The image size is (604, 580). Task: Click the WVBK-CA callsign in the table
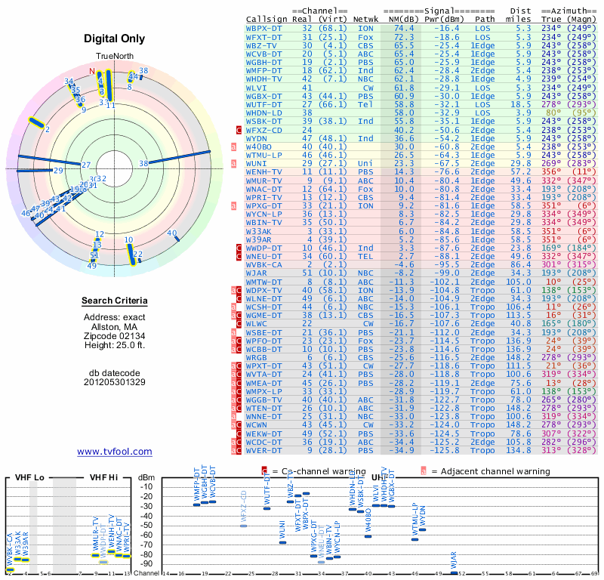tap(263, 265)
